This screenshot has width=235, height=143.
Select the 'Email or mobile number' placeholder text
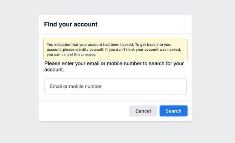tap(76, 86)
